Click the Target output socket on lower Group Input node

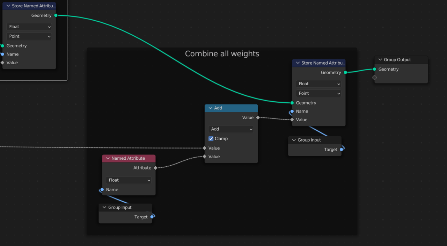click(x=153, y=217)
